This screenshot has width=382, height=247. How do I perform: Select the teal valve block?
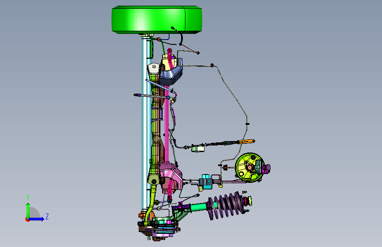(x=206, y=182)
